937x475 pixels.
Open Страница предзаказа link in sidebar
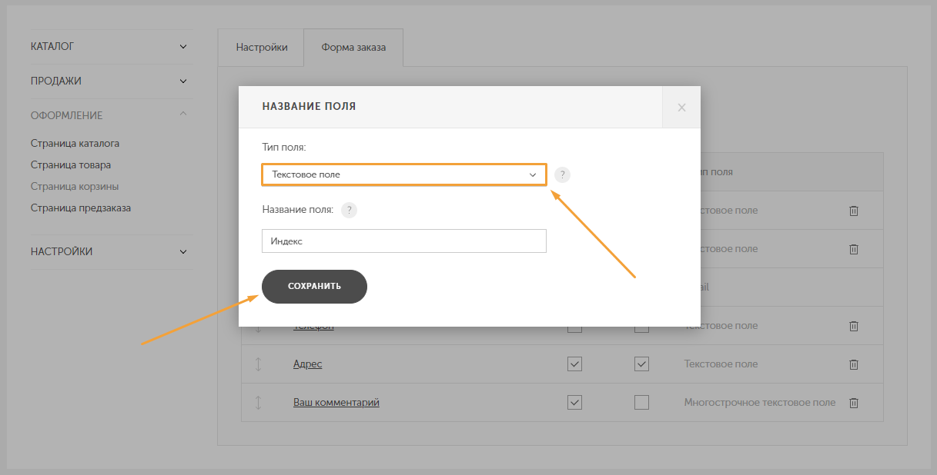click(x=81, y=208)
